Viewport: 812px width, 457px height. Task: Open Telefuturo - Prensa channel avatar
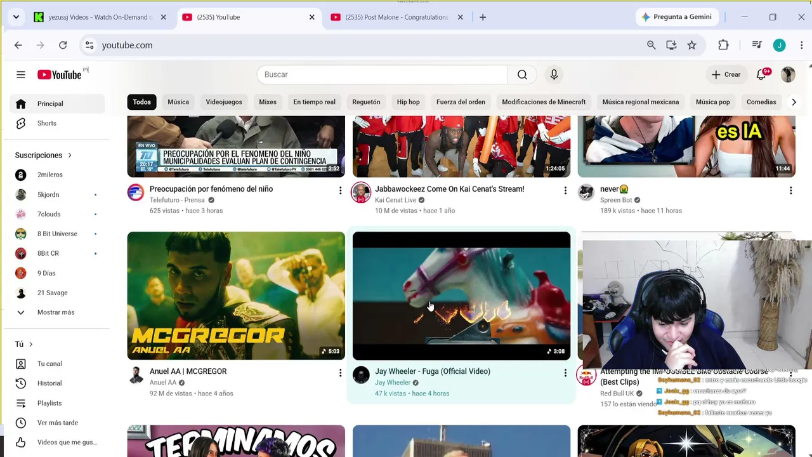136,192
